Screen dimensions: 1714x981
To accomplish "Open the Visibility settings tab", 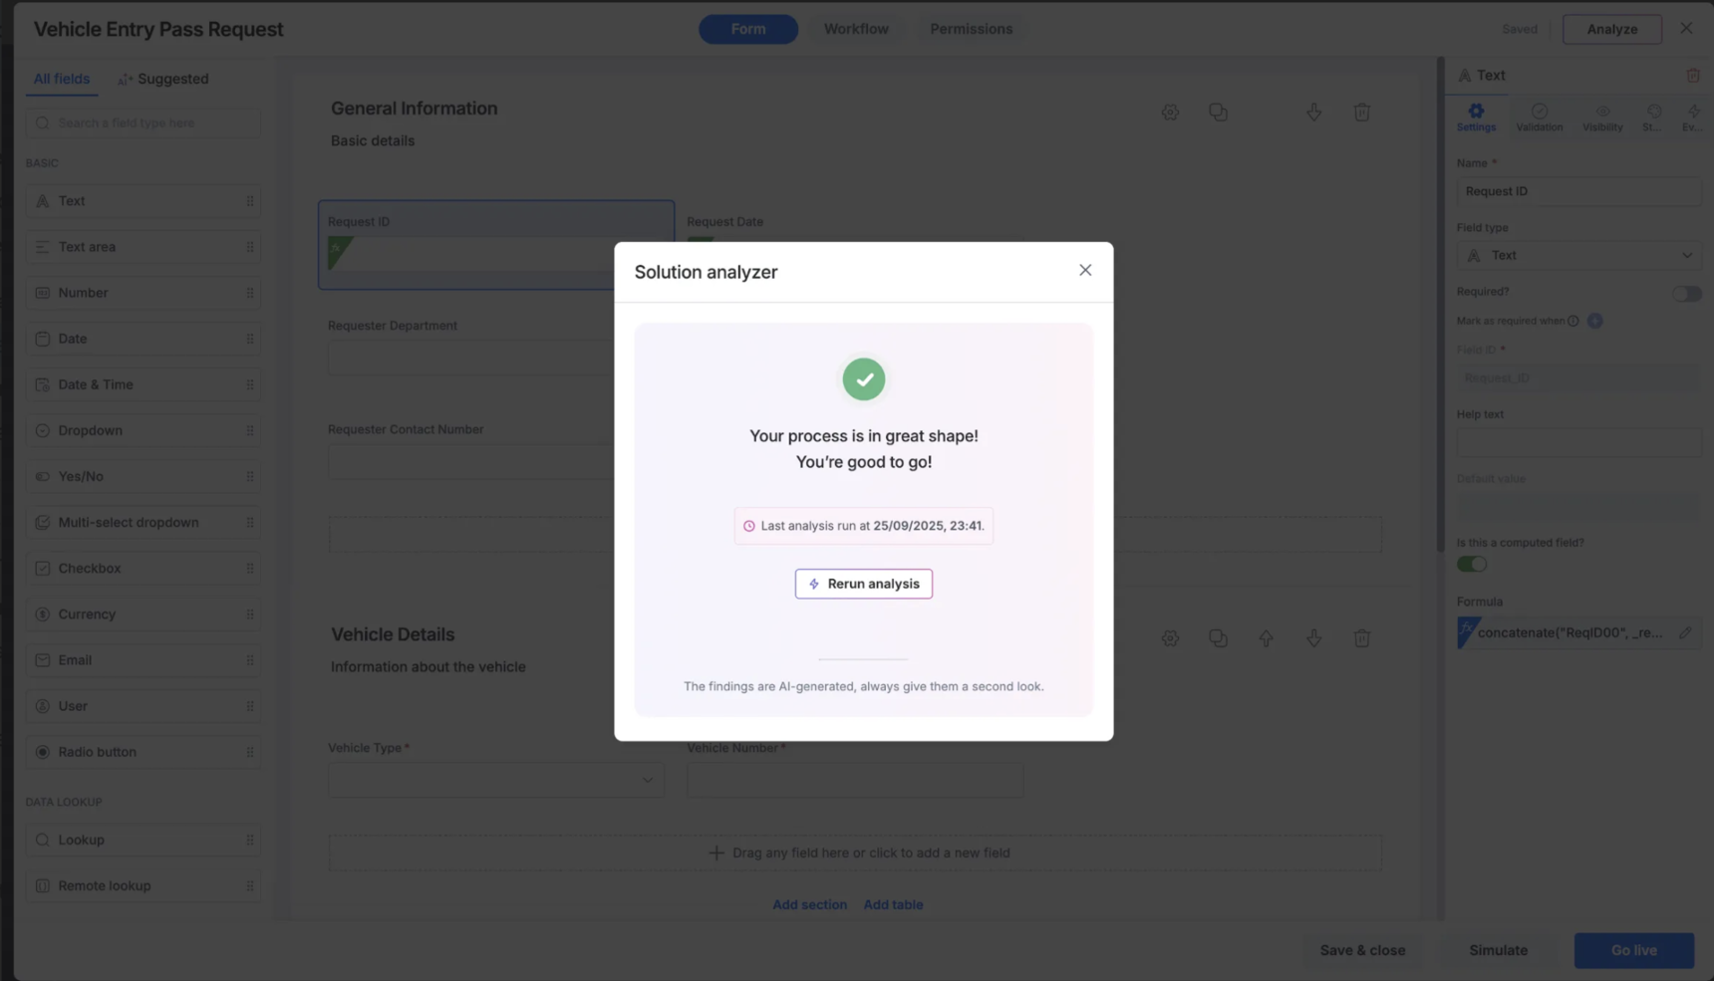I will 1602,117.
